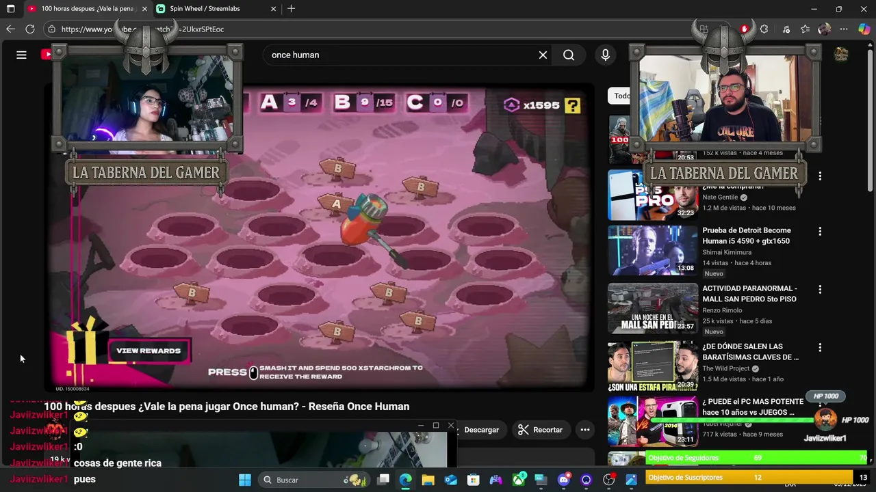
Task: Open the YouTube account channel avatar
Action: tap(841, 55)
